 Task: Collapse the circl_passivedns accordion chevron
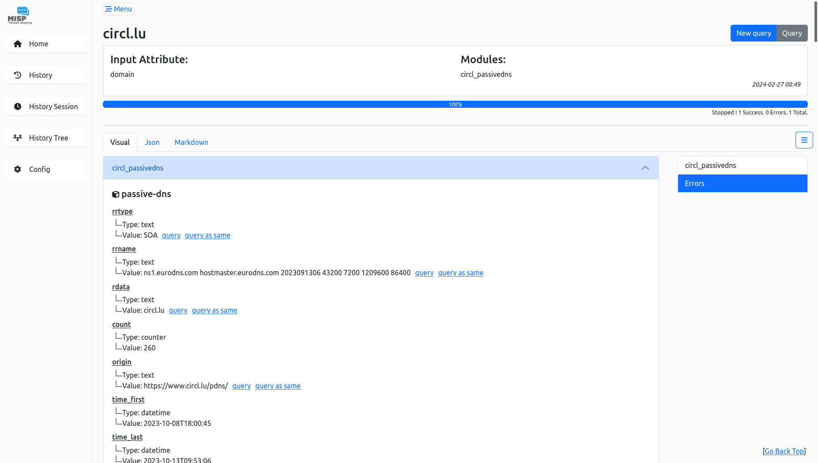coord(645,168)
